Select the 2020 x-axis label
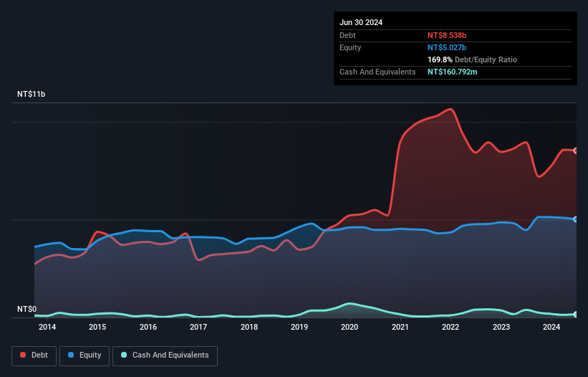This screenshot has width=588, height=377. [x=350, y=327]
